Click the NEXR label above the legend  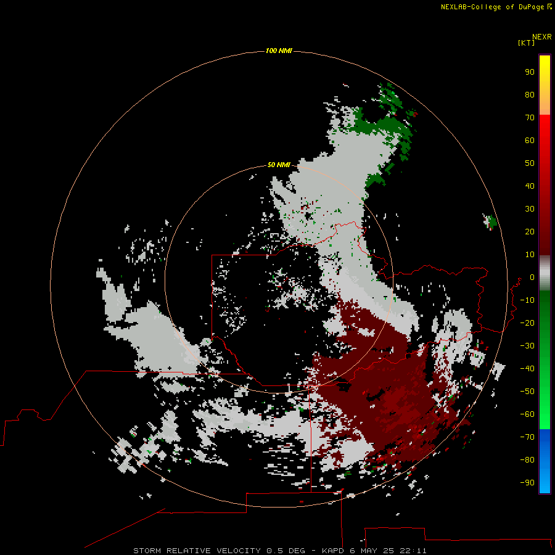(x=542, y=37)
